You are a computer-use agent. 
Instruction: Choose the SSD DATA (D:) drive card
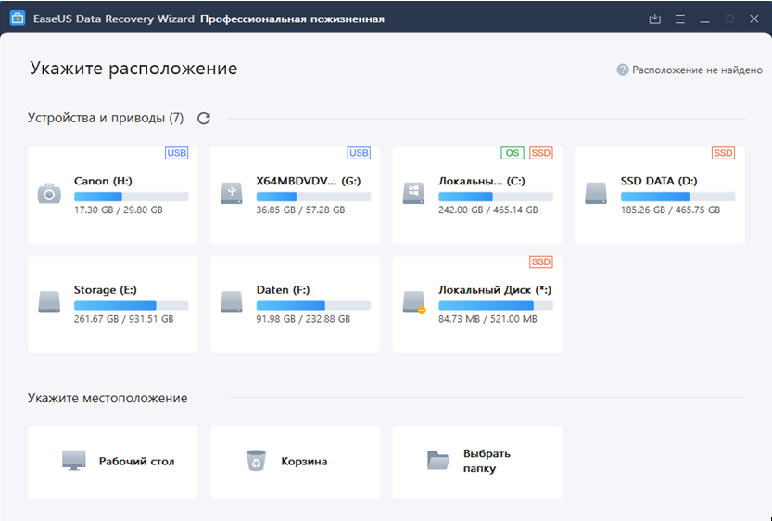click(659, 195)
